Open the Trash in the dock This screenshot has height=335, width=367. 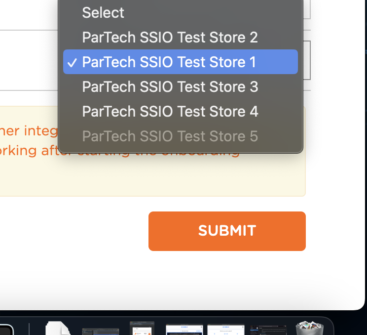coord(310,328)
